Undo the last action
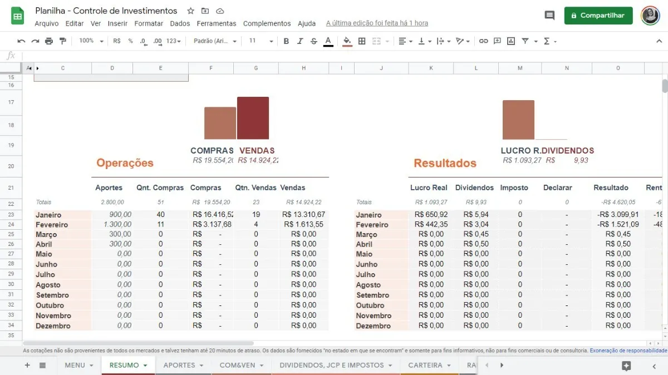The height and width of the screenshot is (375, 668). (22, 41)
